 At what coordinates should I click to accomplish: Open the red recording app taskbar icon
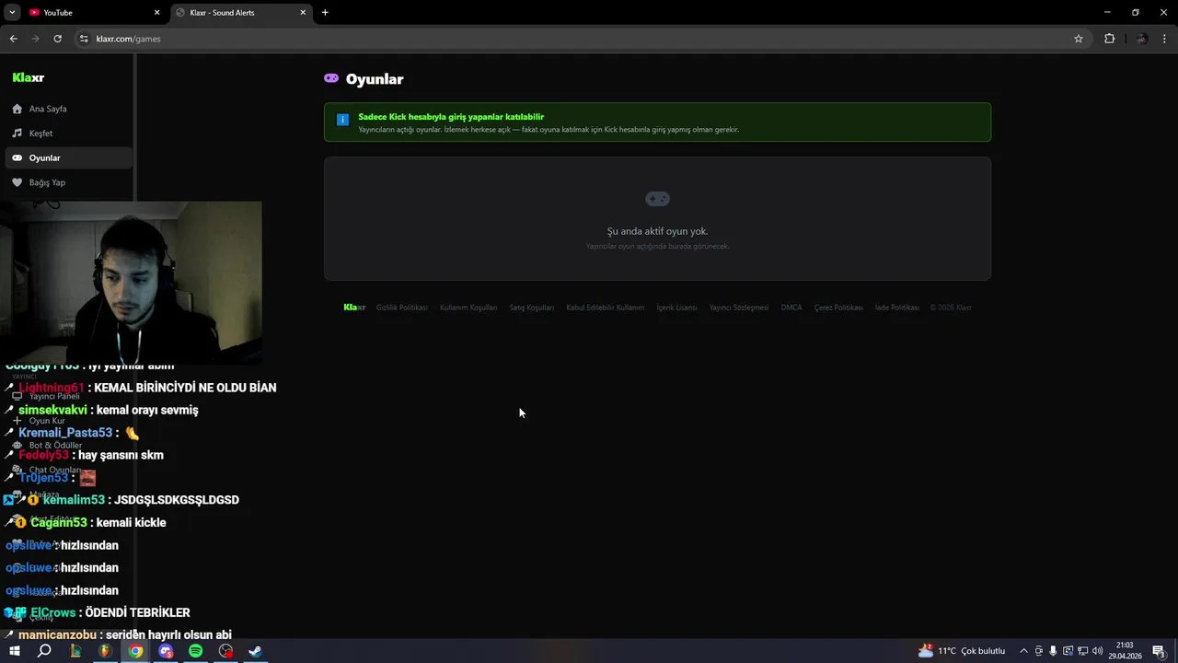pyautogui.click(x=225, y=651)
